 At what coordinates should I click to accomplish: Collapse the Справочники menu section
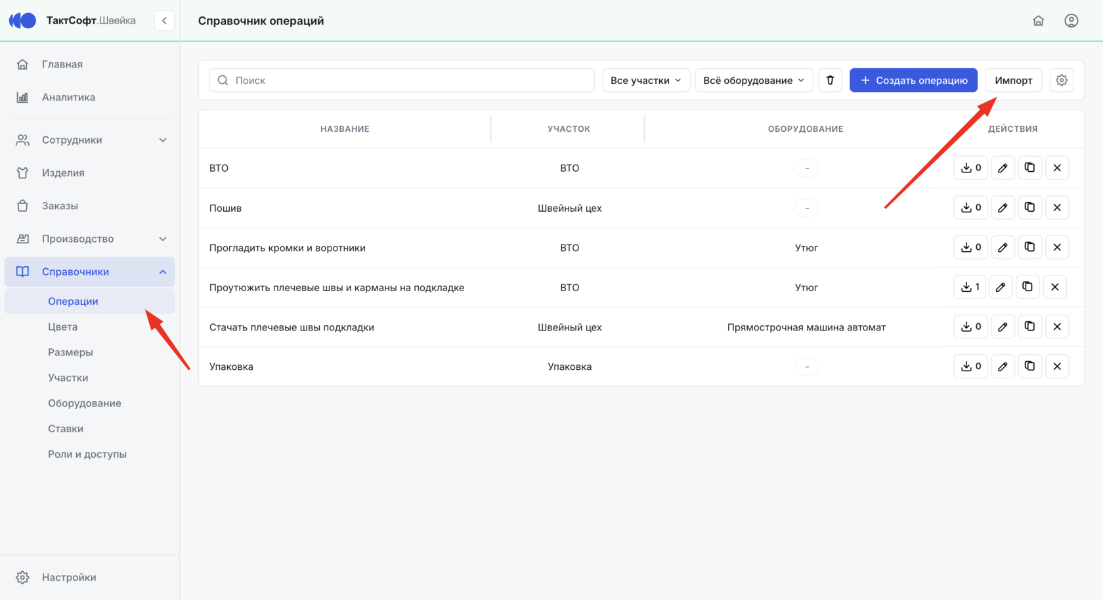click(90, 271)
